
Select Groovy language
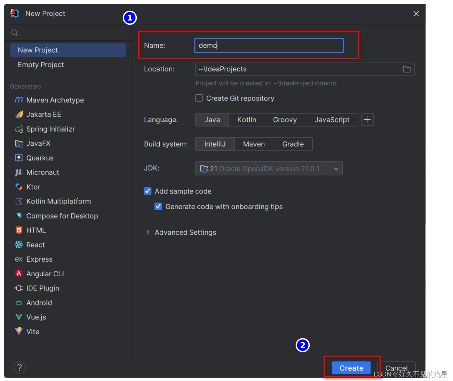click(285, 120)
